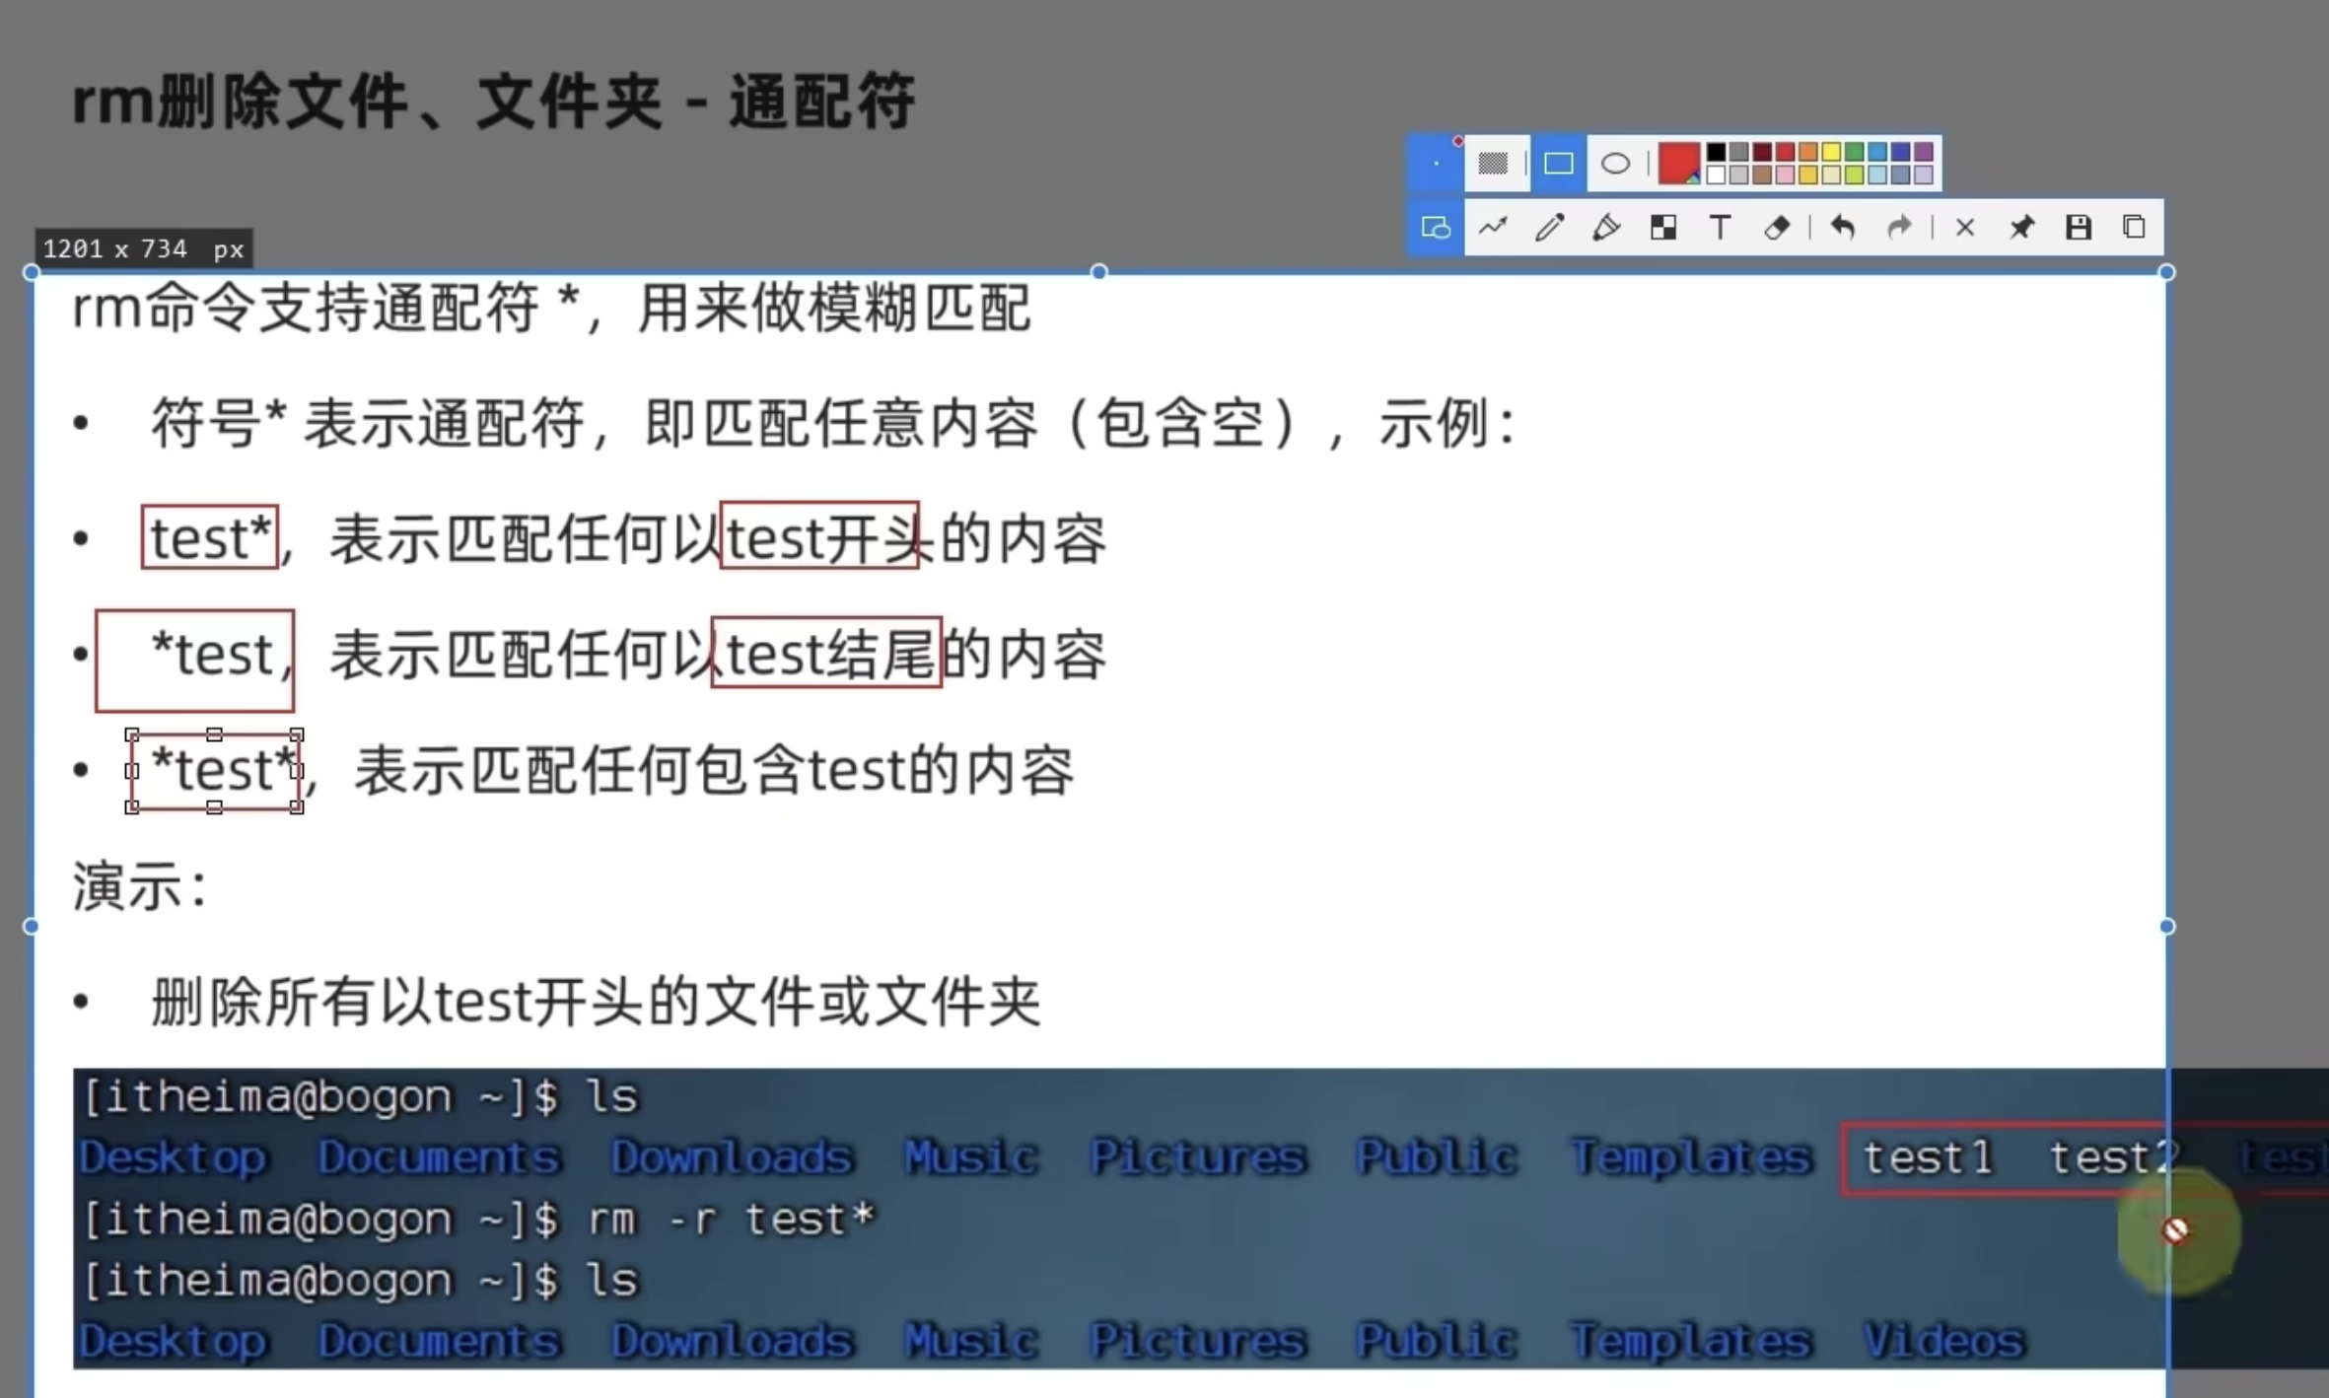Select the eraser tool
2329x1398 pixels.
pos(1777,227)
